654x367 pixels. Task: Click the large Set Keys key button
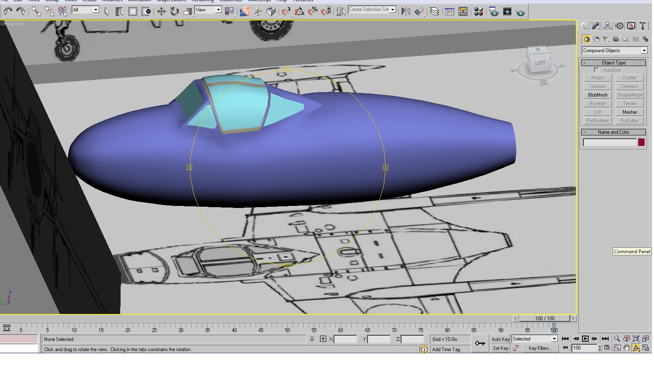480,343
